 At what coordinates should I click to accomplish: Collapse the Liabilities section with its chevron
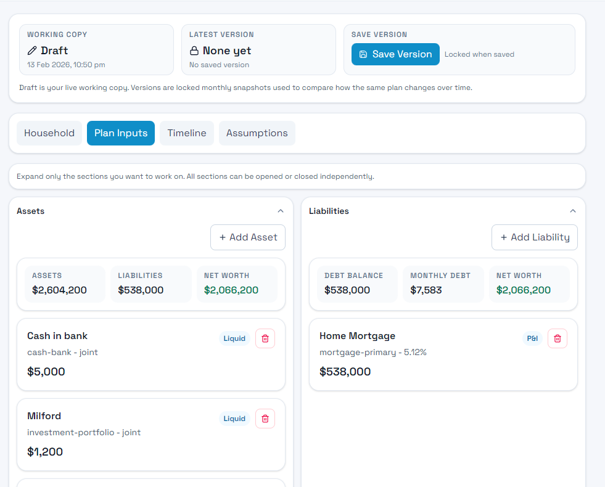pyautogui.click(x=573, y=210)
